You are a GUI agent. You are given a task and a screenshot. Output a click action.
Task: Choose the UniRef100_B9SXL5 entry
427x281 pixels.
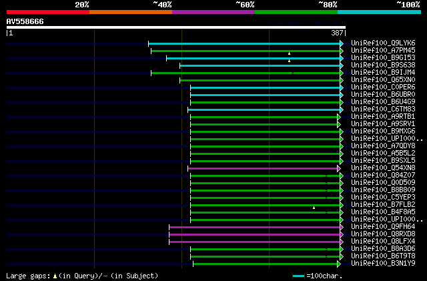tap(383, 161)
